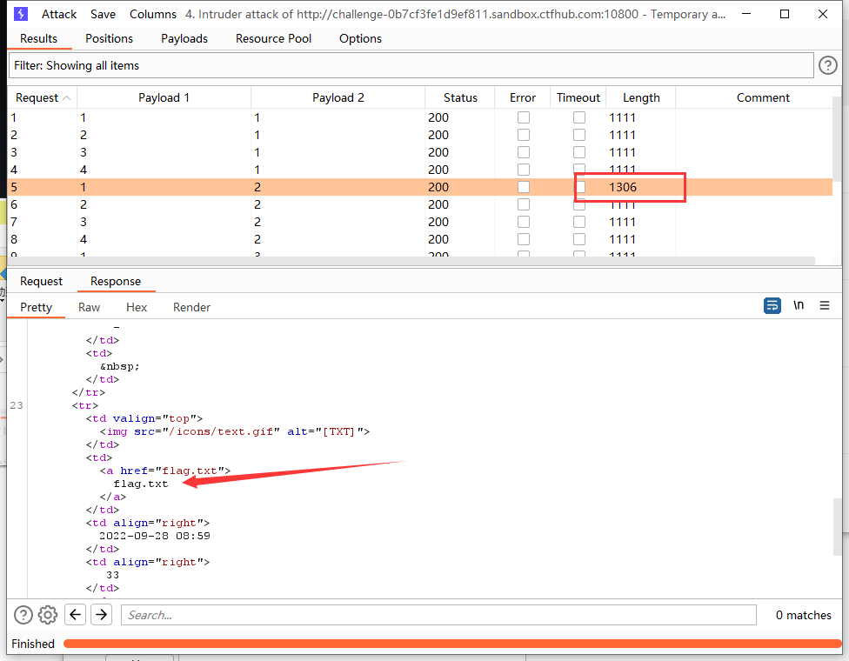This screenshot has width=849, height=661.
Task: Go to next search match arrow
Action: [x=101, y=614]
